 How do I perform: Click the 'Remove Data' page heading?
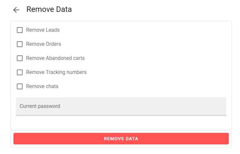tap(49, 10)
